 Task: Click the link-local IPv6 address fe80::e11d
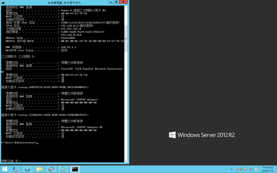click(90, 23)
